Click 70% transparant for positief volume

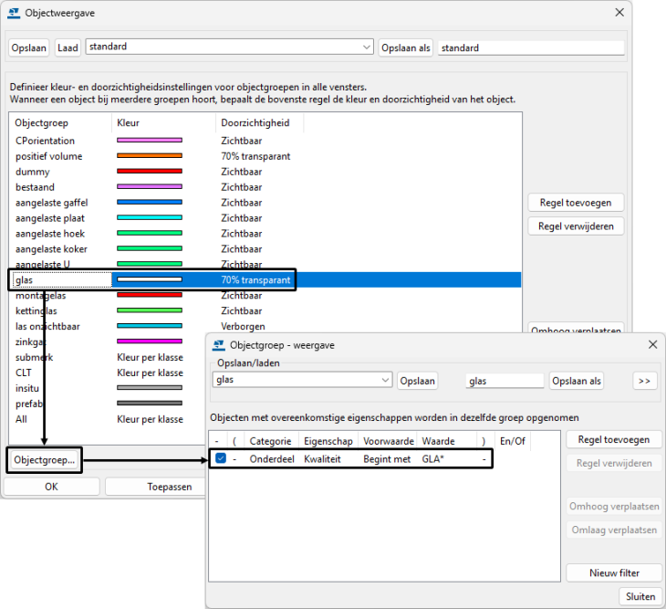point(255,156)
